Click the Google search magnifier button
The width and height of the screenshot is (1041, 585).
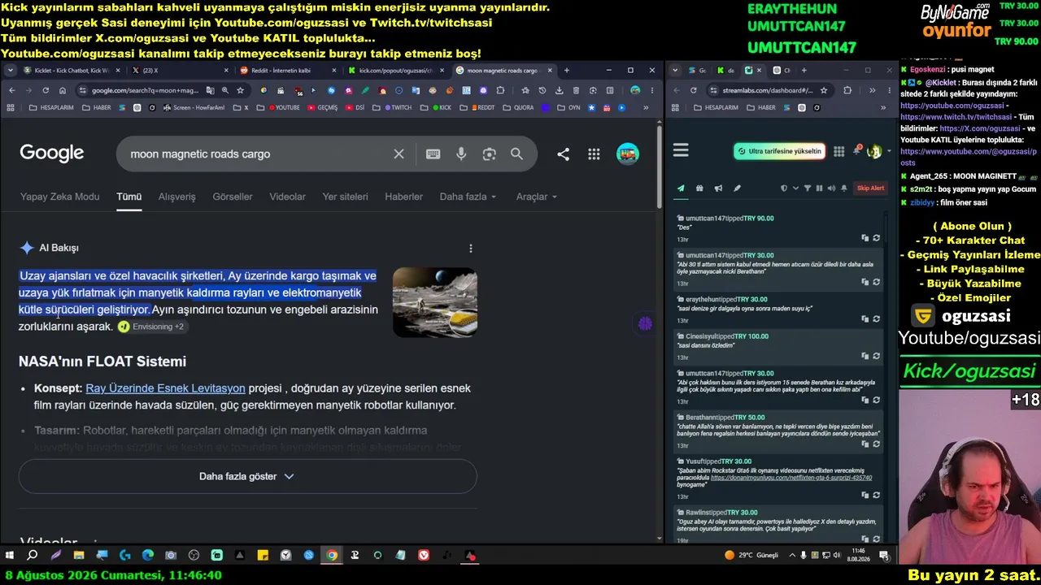516,154
